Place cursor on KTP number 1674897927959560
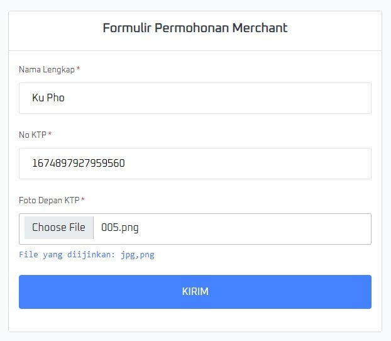 tap(78, 164)
